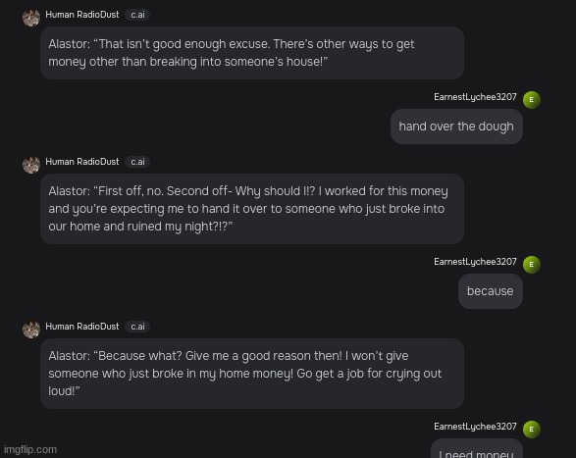Click Human RadioDust avatar beside 'Because what' message
576x458 pixels.
31,330
